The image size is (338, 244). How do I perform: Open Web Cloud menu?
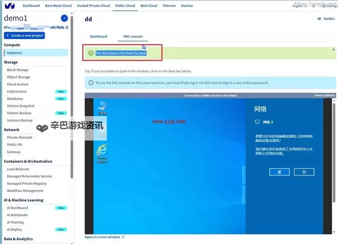pyautogui.click(x=149, y=5)
